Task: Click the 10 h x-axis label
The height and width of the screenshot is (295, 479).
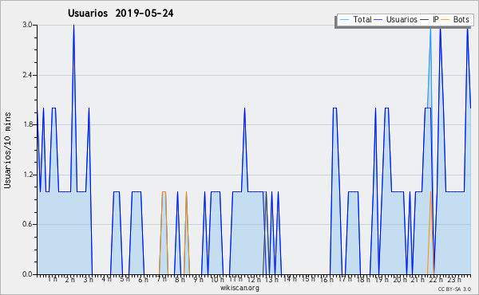Action: click(217, 280)
